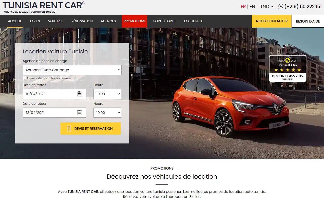Go to the Accueil menu item

(15, 21)
